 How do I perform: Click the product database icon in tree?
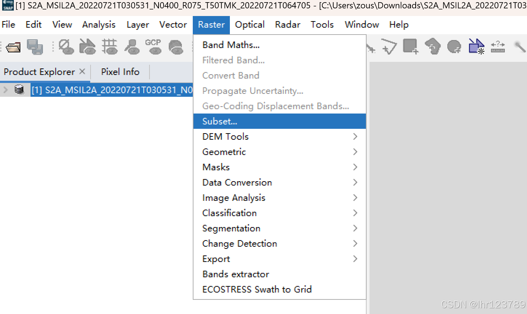[19, 90]
